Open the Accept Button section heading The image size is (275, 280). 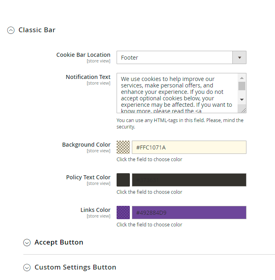(x=59, y=243)
